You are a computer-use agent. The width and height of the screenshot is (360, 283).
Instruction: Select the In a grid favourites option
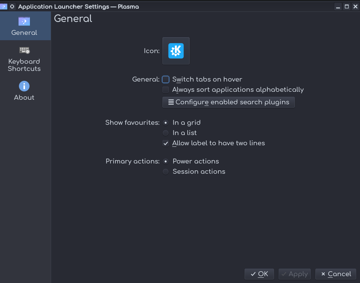[x=166, y=123]
